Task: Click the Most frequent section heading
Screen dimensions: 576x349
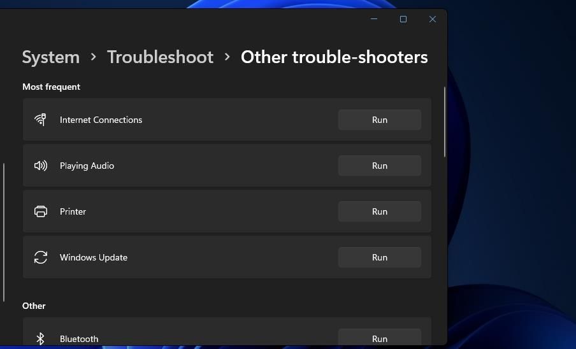Action: tap(51, 87)
